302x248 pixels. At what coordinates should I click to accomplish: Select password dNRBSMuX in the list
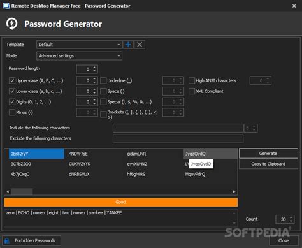tap(79, 174)
